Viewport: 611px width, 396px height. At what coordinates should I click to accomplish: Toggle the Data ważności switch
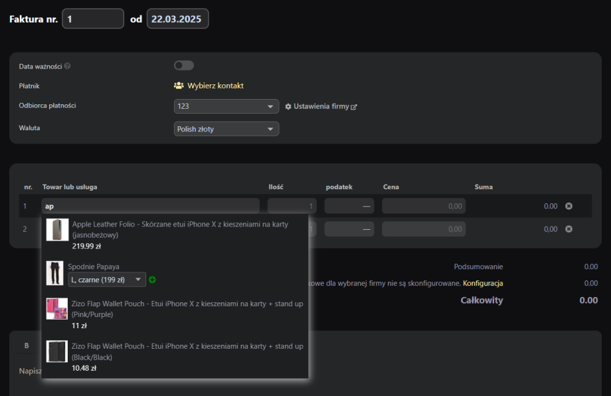[x=183, y=66]
